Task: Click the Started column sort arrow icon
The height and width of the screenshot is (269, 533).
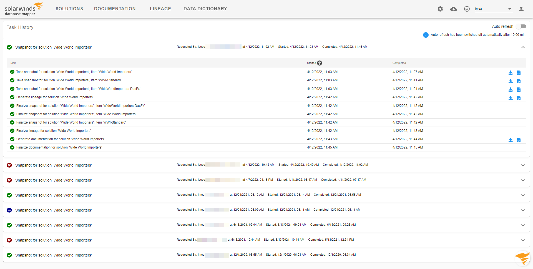Action: [320, 63]
